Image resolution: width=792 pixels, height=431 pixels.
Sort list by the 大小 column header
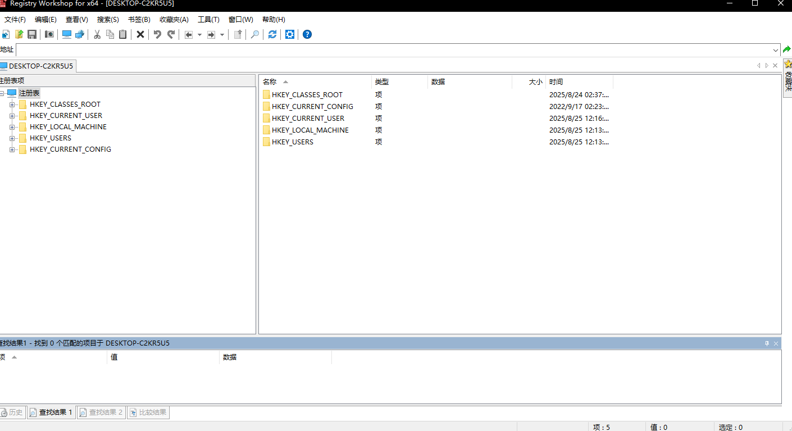coord(529,82)
